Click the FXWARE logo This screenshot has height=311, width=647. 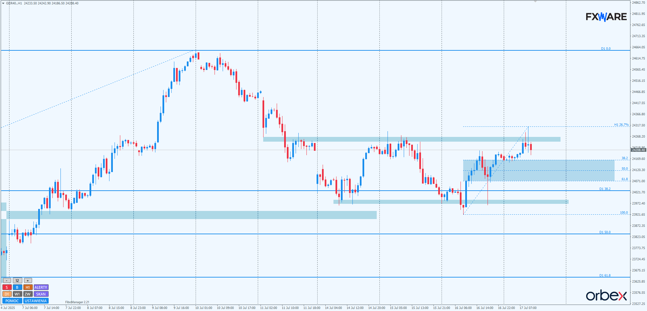pyautogui.click(x=606, y=17)
